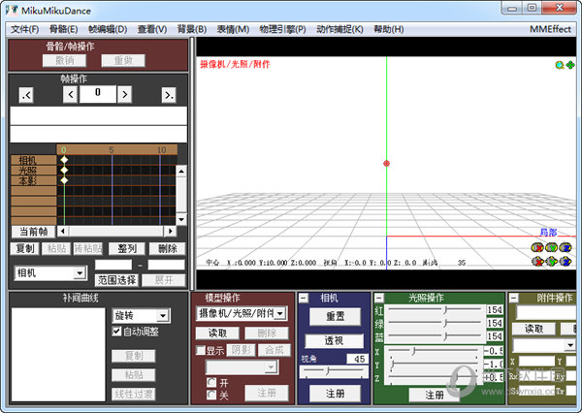
Task: Click the reset (重置) button in camera panel
Action: pos(335,316)
